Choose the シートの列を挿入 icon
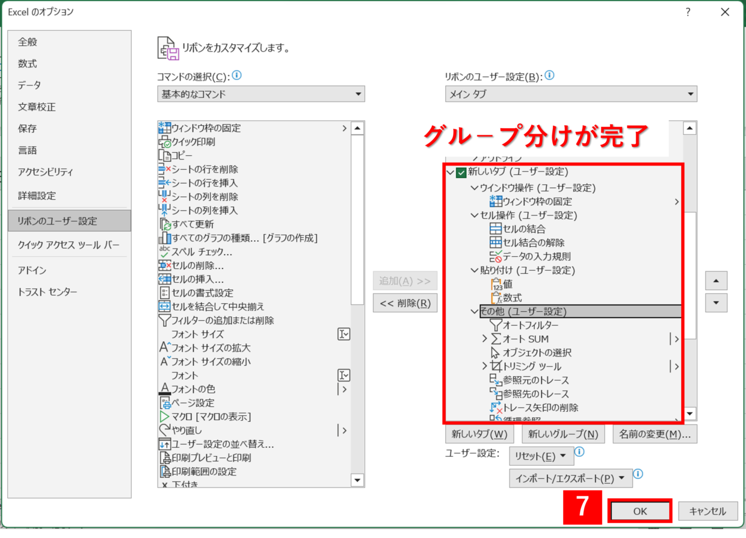 165,211
